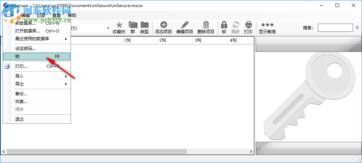The image size is (362, 163).
Task: Add a new item with 添加项目
Action: pos(164,28)
